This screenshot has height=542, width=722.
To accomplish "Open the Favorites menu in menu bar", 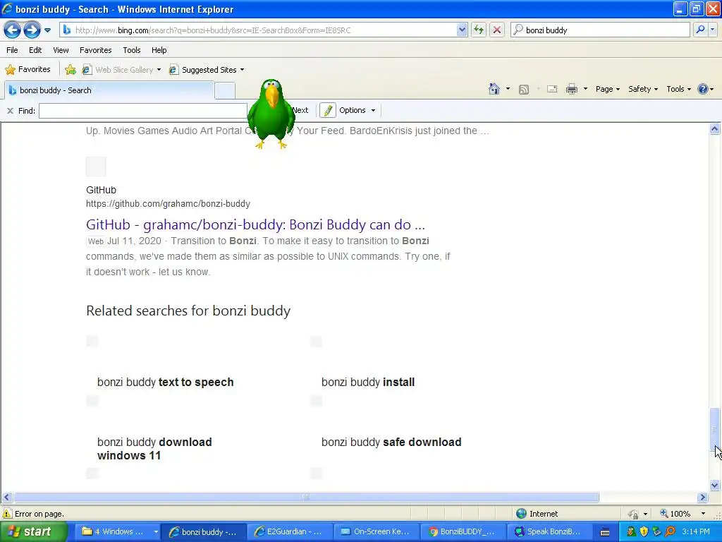I will coord(96,50).
